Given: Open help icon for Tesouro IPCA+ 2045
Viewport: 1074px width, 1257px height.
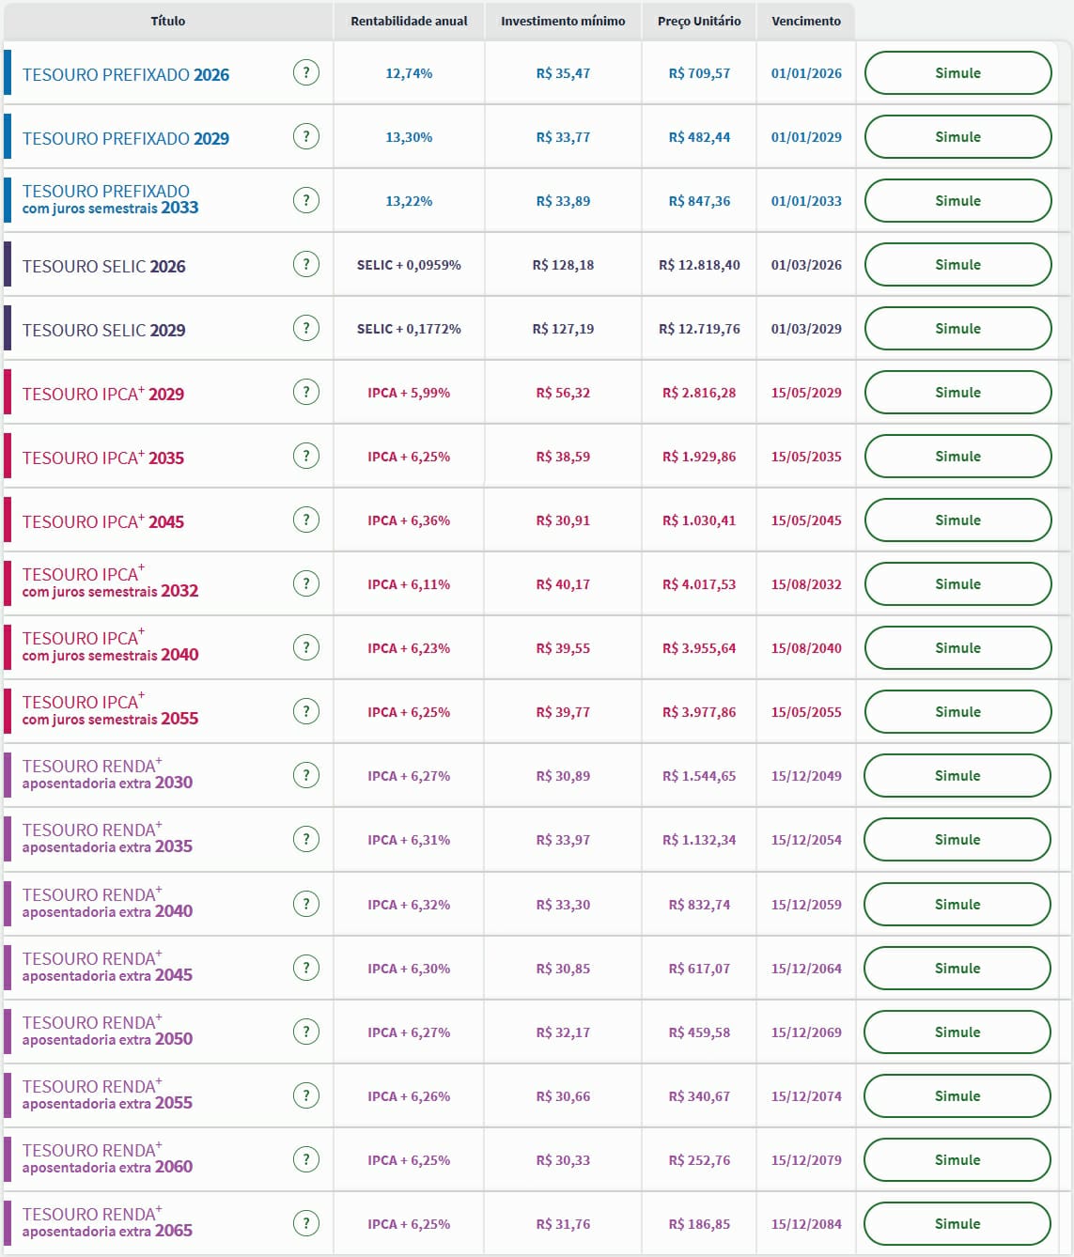Looking at the screenshot, I should 306,520.
